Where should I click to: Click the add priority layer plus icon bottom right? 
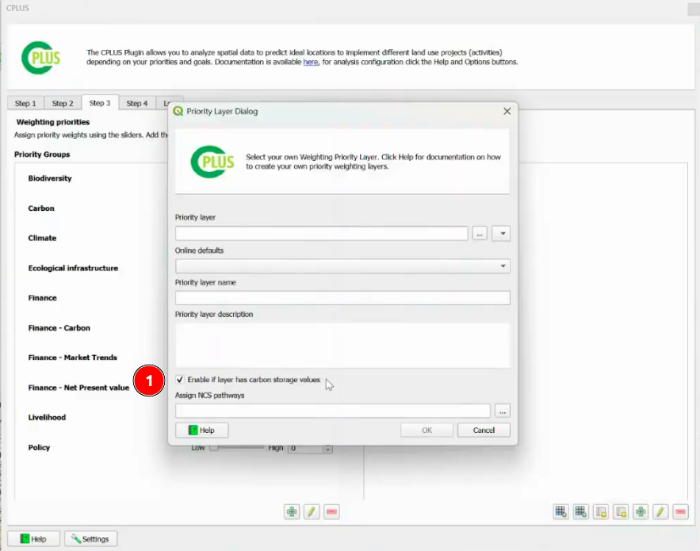coord(640,511)
